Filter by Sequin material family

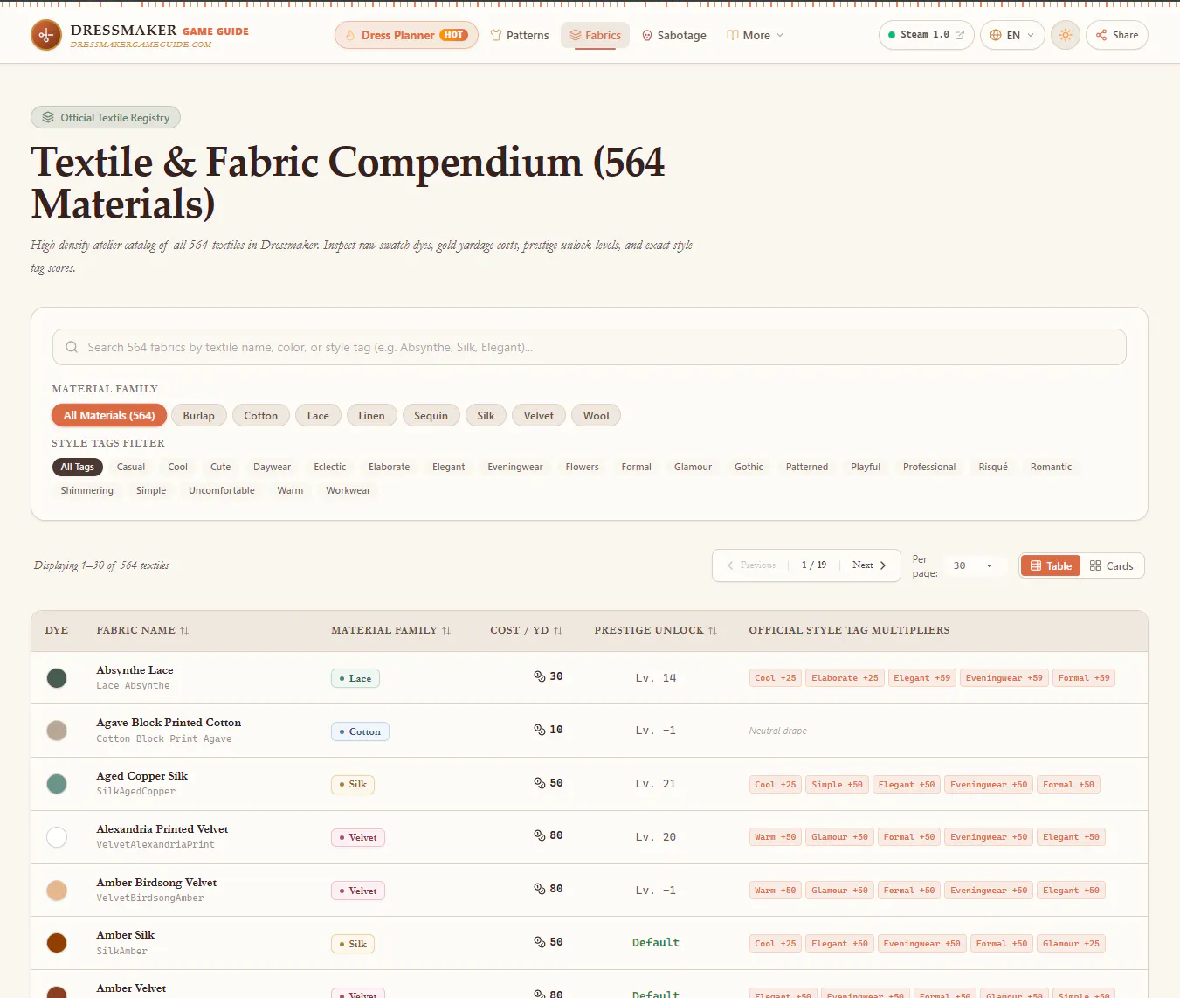431,415
